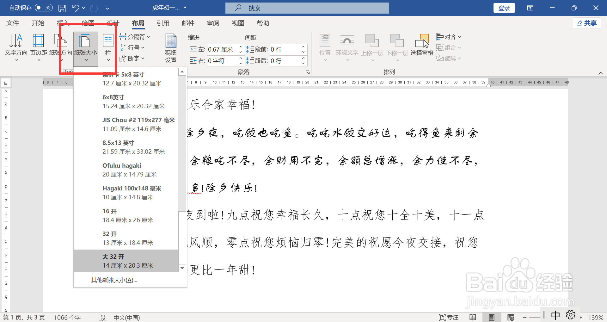Switch to Web Layout view

coord(511,317)
